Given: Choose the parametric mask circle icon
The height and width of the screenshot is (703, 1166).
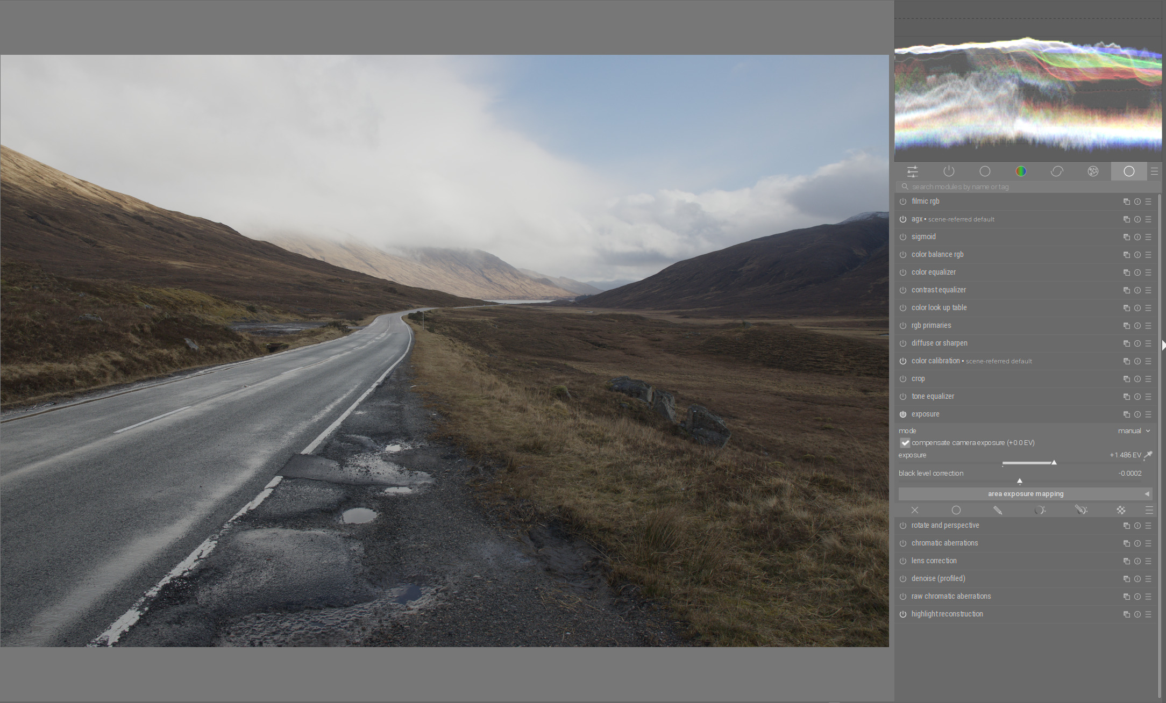Looking at the screenshot, I should click(x=1039, y=510).
